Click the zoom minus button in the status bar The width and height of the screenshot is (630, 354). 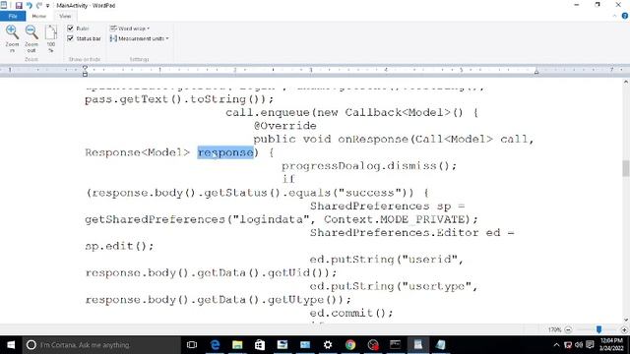coord(568,329)
